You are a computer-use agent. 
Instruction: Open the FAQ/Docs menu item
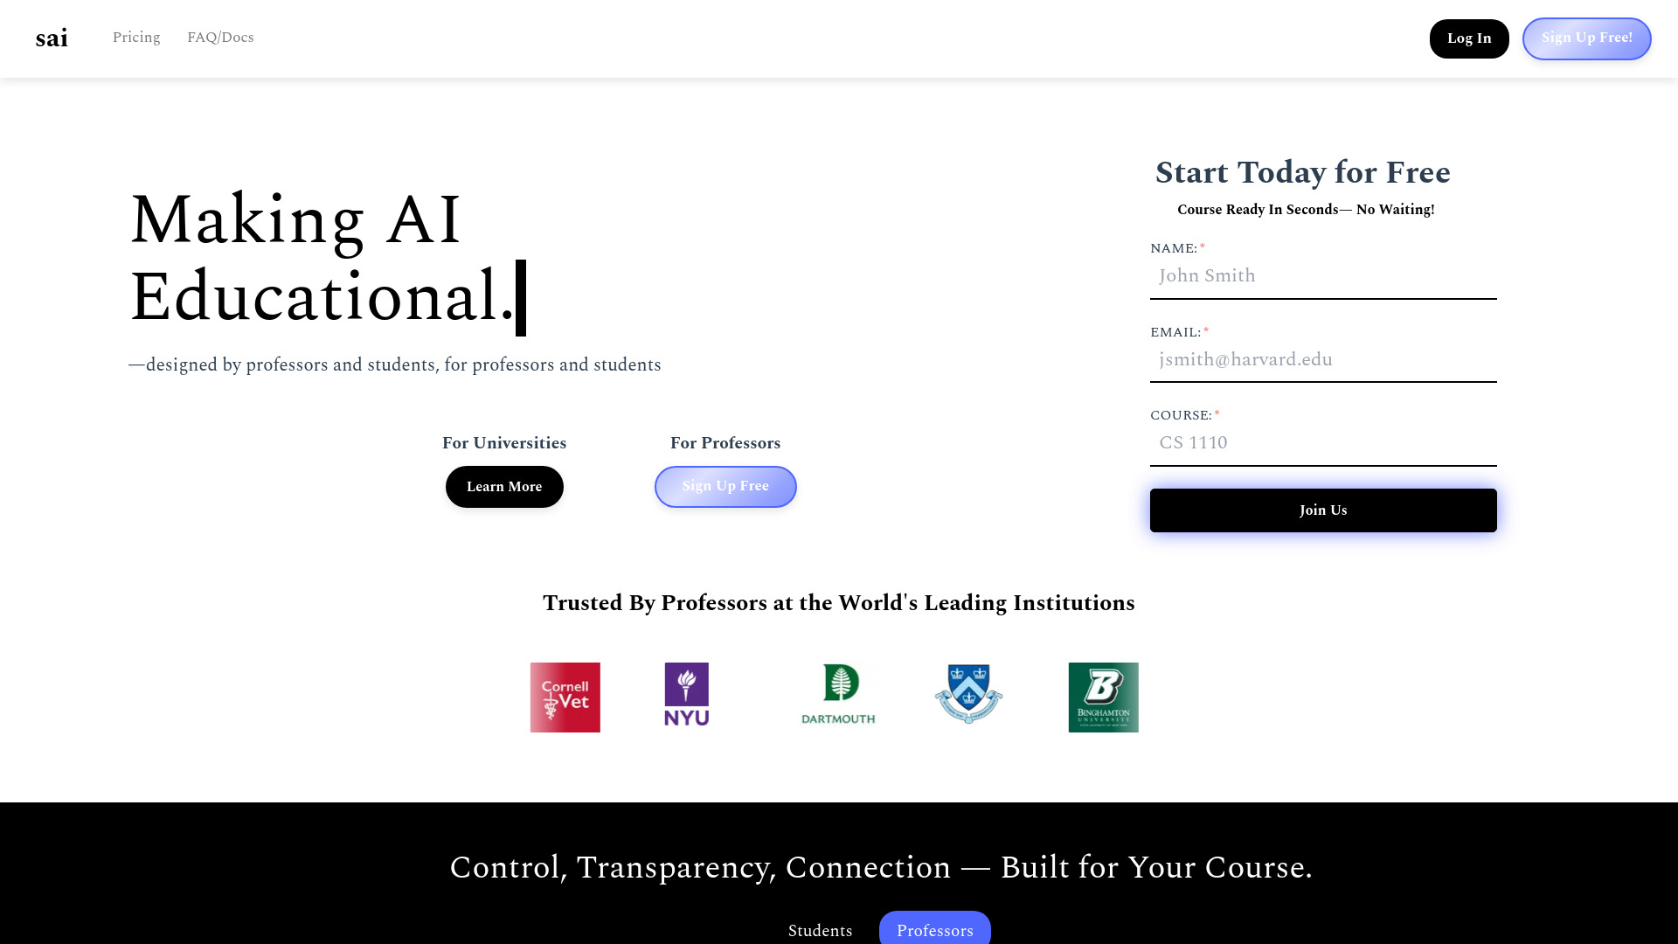[221, 37]
